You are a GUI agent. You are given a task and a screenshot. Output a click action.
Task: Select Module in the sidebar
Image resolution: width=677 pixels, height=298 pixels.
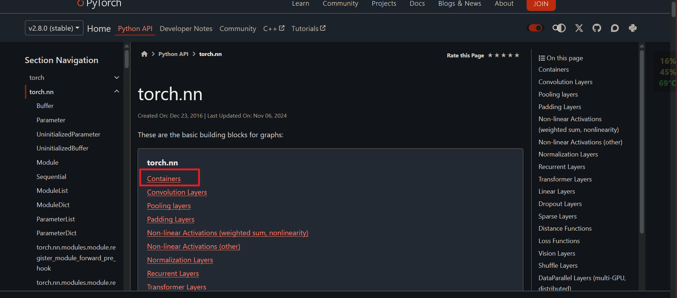[47, 163]
